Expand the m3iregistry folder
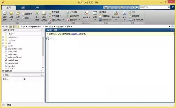This screenshot has width=176, height=108. tap(3, 37)
